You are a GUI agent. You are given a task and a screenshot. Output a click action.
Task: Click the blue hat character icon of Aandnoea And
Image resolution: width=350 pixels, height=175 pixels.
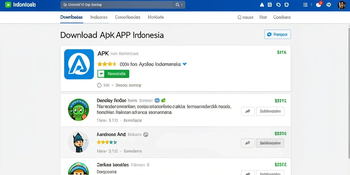(x=78, y=142)
